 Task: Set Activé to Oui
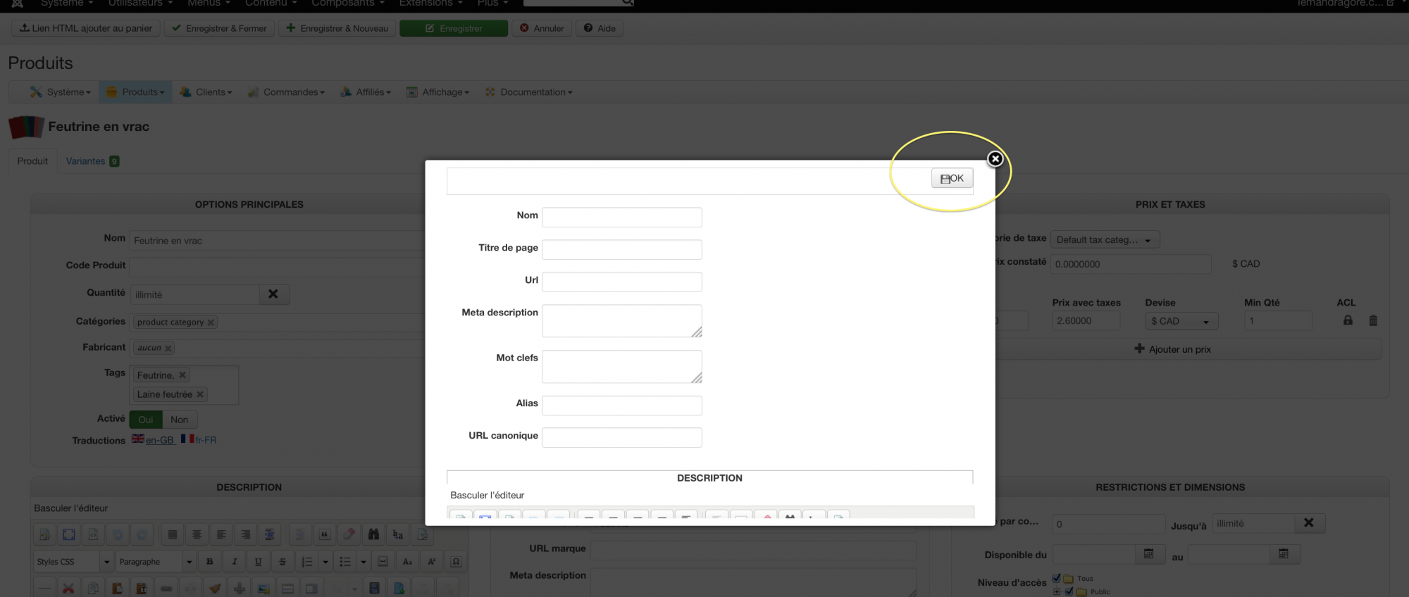point(146,420)
